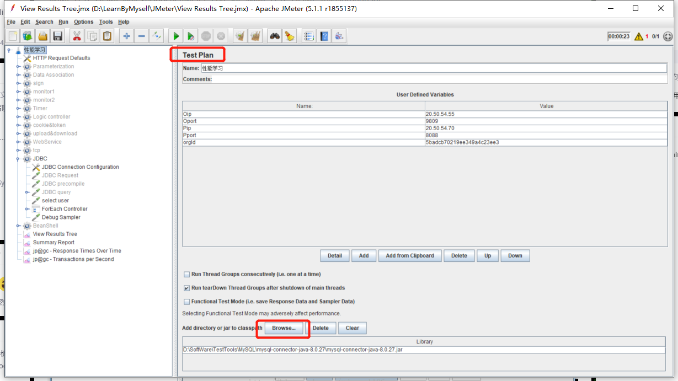Click the single-broom Clear icon
678x381 pixels.
coord(240,36)
